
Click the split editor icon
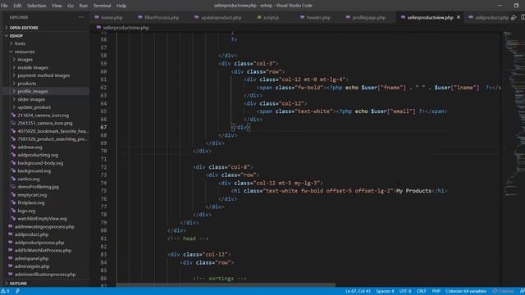coord(523,17)
